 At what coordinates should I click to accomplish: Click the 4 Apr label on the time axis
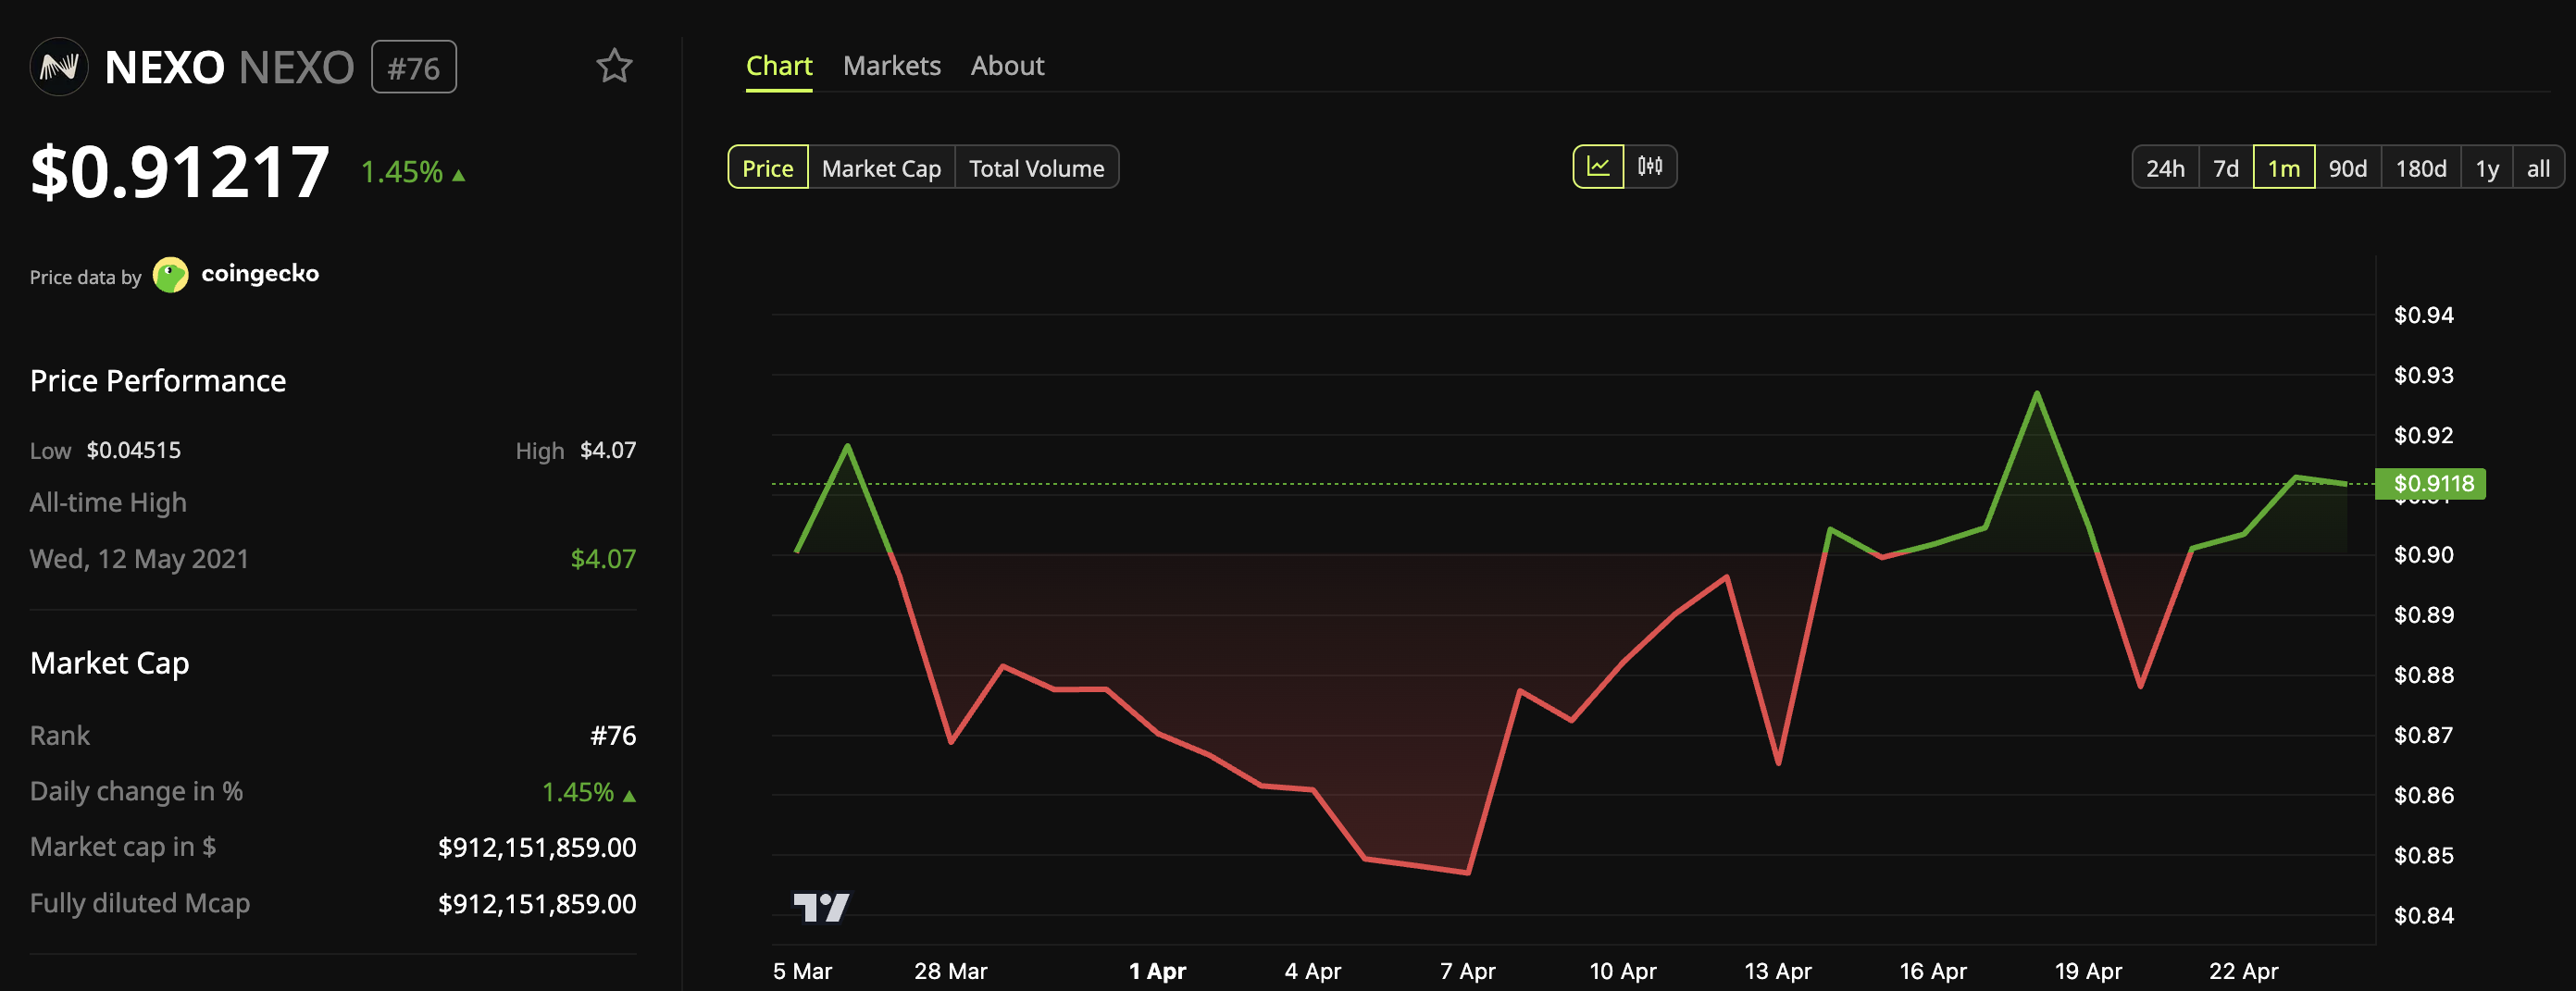(x=1312, y=971)
